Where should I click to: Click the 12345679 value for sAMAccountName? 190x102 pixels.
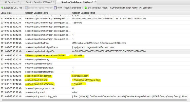coord(77,55)
